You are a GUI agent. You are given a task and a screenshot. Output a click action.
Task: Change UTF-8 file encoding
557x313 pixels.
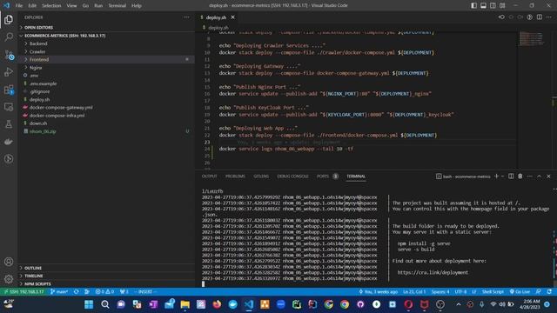point(460,292)
